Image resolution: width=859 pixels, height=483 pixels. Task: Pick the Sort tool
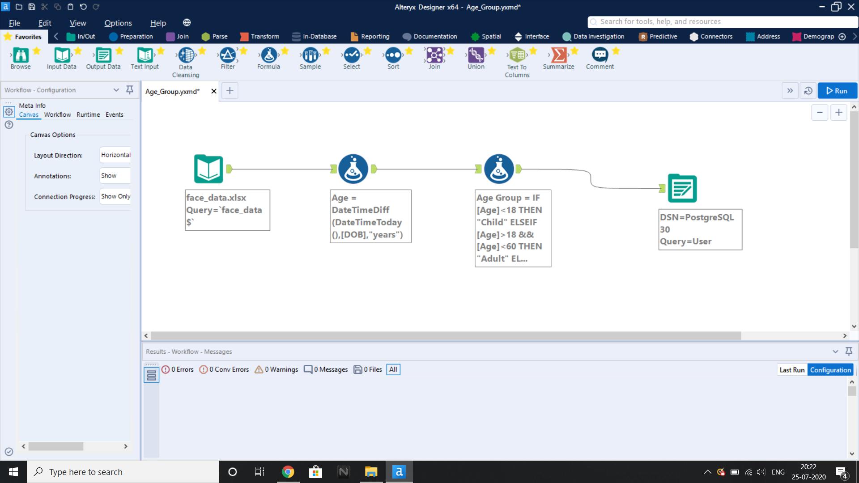pyautogui.click(x=393, y=57)
